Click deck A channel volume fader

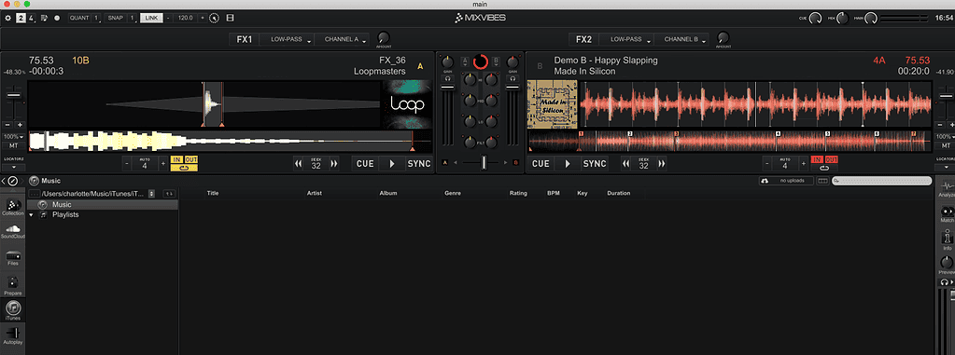pos(448,89)
